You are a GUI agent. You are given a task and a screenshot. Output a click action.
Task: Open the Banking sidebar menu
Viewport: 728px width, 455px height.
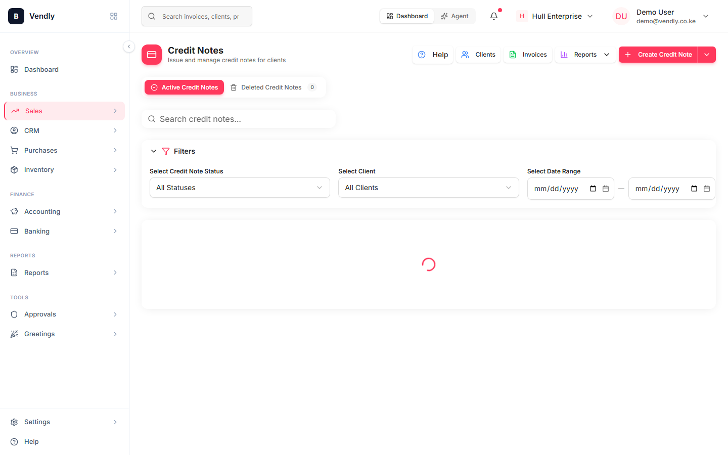(x=64, y=231)
